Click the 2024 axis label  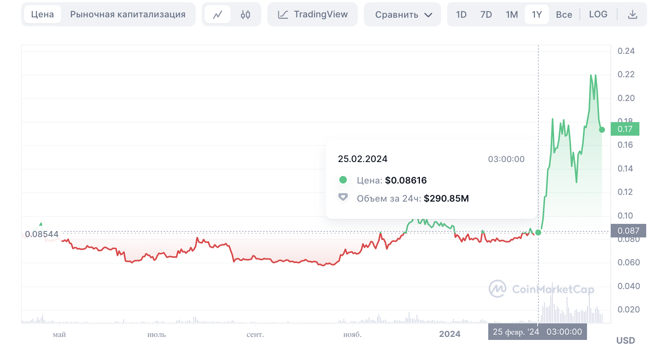coord(450,334)
